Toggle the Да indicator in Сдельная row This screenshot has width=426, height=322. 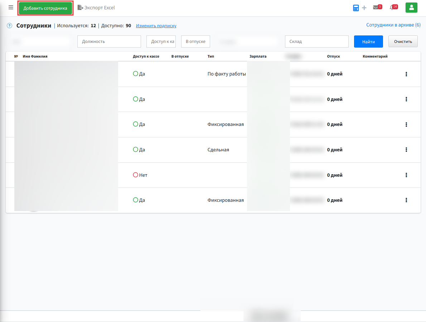[136, 149]
